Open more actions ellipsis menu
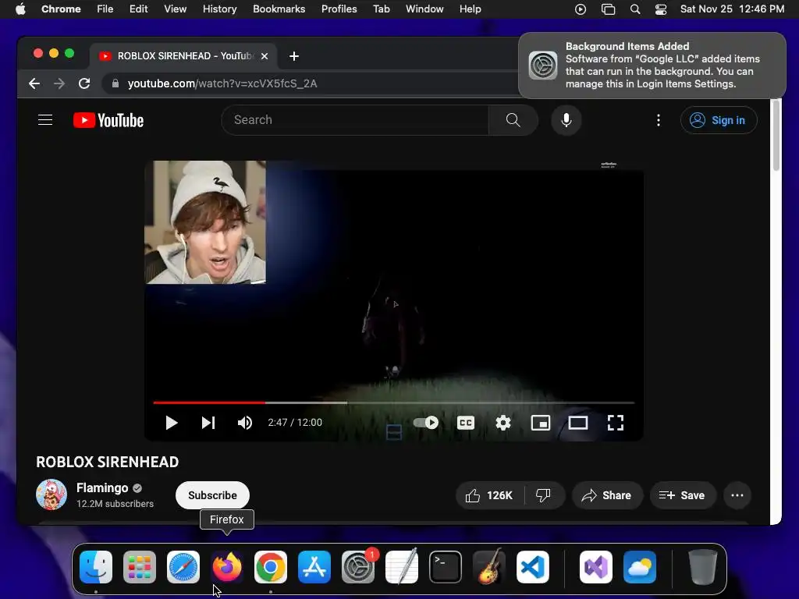Screen dimensions: 799x599 point(737,495)
